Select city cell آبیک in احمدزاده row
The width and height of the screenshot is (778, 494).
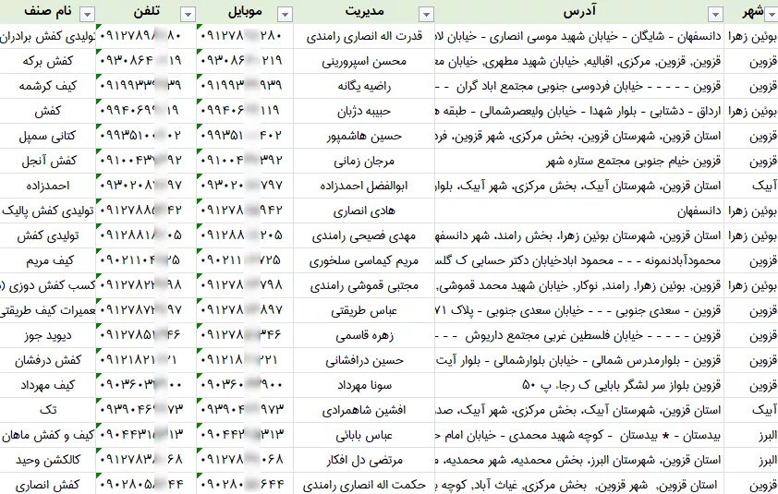tap(751, 186)
